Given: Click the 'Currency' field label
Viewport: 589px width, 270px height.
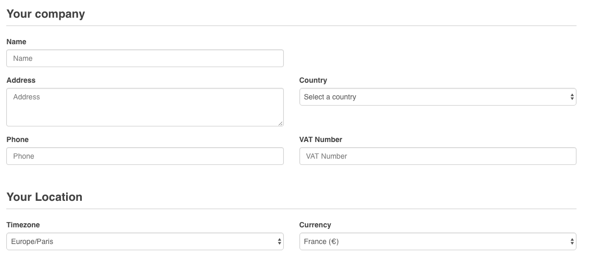Looking at the screenshot, I should tap(315, 225).
